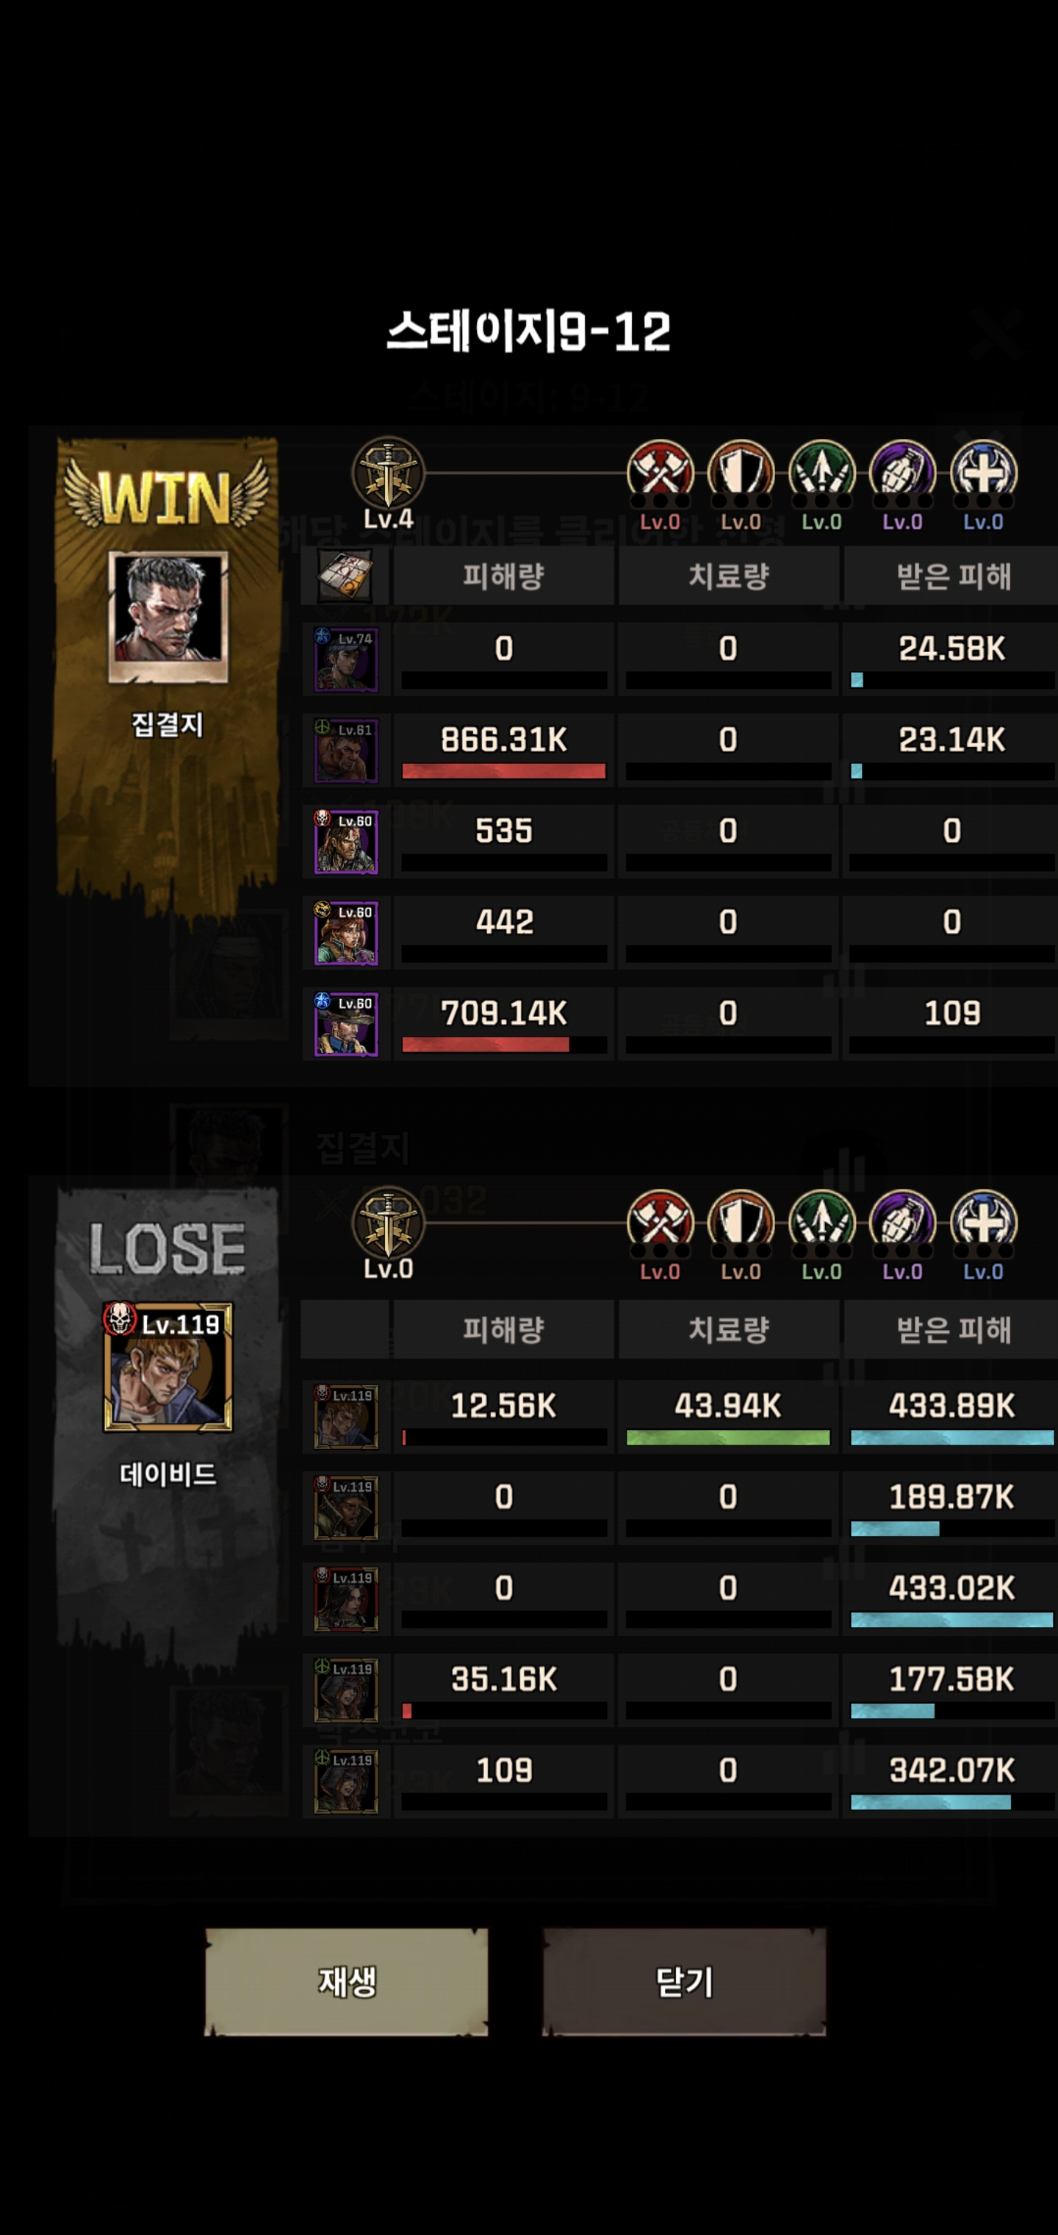Tap the Lv.74 hero portrait
This screenshot has width=1058, height=2235.
pyautogui.click(x=345, y=659)
